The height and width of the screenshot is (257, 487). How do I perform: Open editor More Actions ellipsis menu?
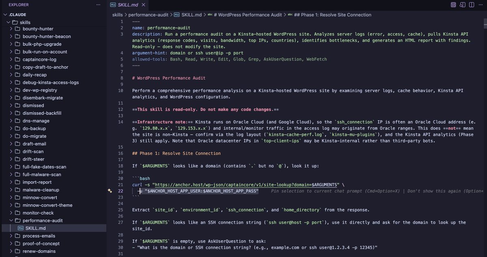tap(480, 5)
